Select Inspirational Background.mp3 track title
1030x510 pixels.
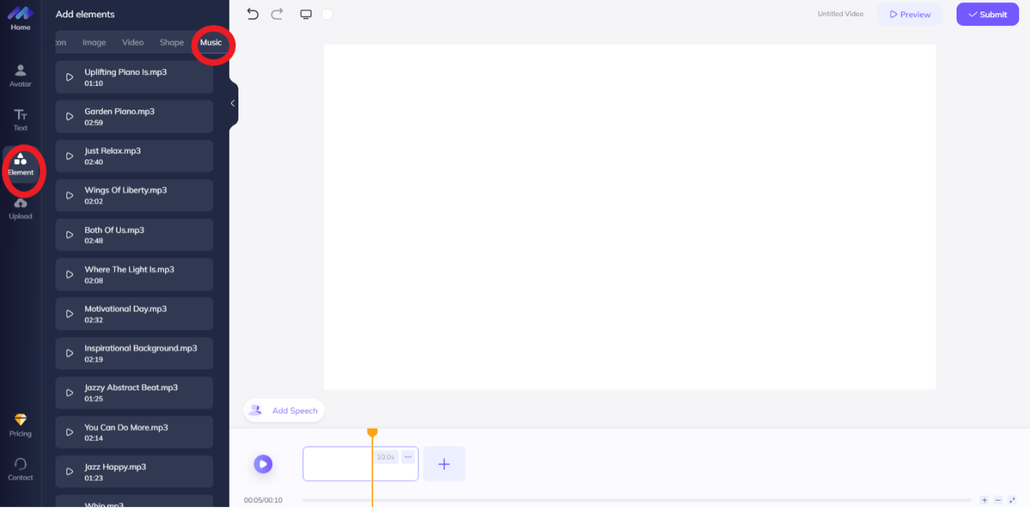tap(140, 349)
